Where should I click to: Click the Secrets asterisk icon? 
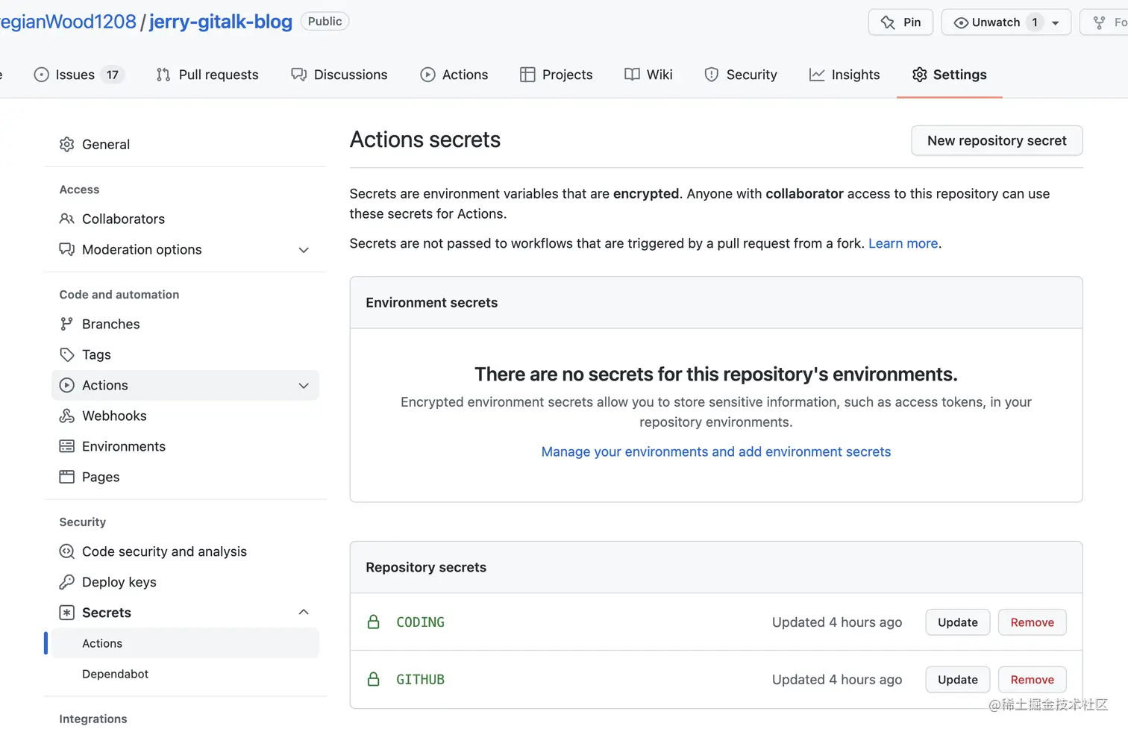(x=66, y=613)
